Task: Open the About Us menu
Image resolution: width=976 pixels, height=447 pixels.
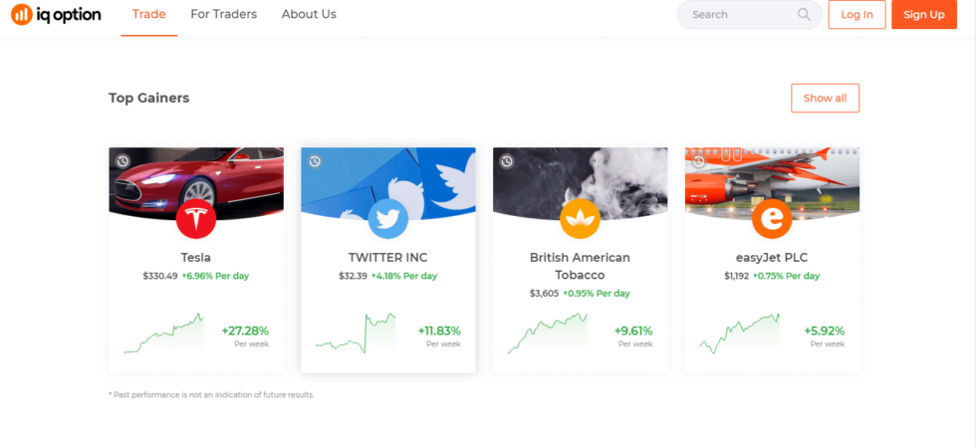Action: (309, 14)
